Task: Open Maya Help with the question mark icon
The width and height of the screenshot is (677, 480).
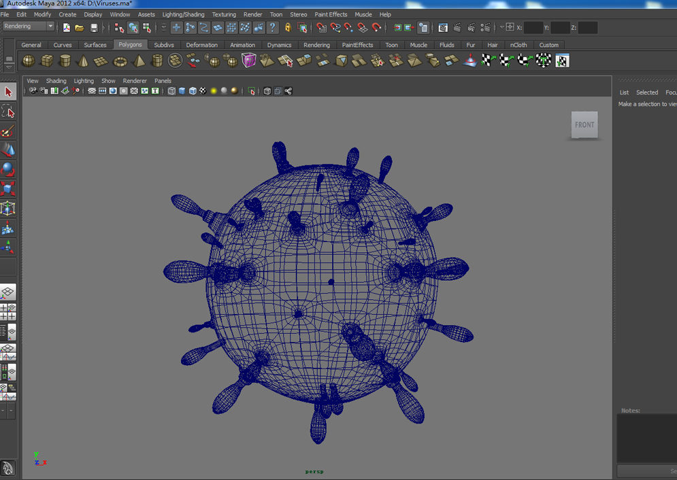Action: (271, 27)
